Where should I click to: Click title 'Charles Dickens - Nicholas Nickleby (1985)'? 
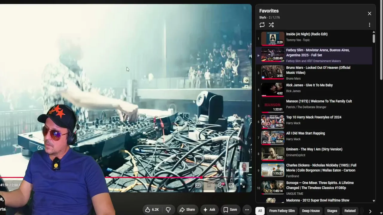(x=321, y=168)
